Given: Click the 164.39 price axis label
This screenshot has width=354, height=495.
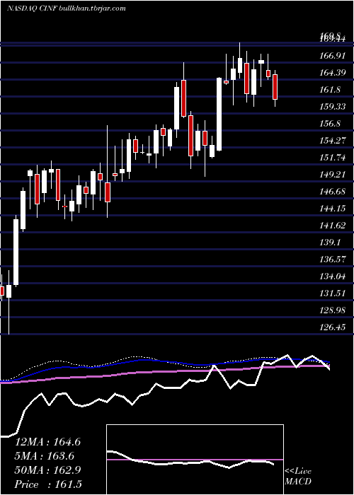Looking at the screenshot, I should (x=333, y=73).
